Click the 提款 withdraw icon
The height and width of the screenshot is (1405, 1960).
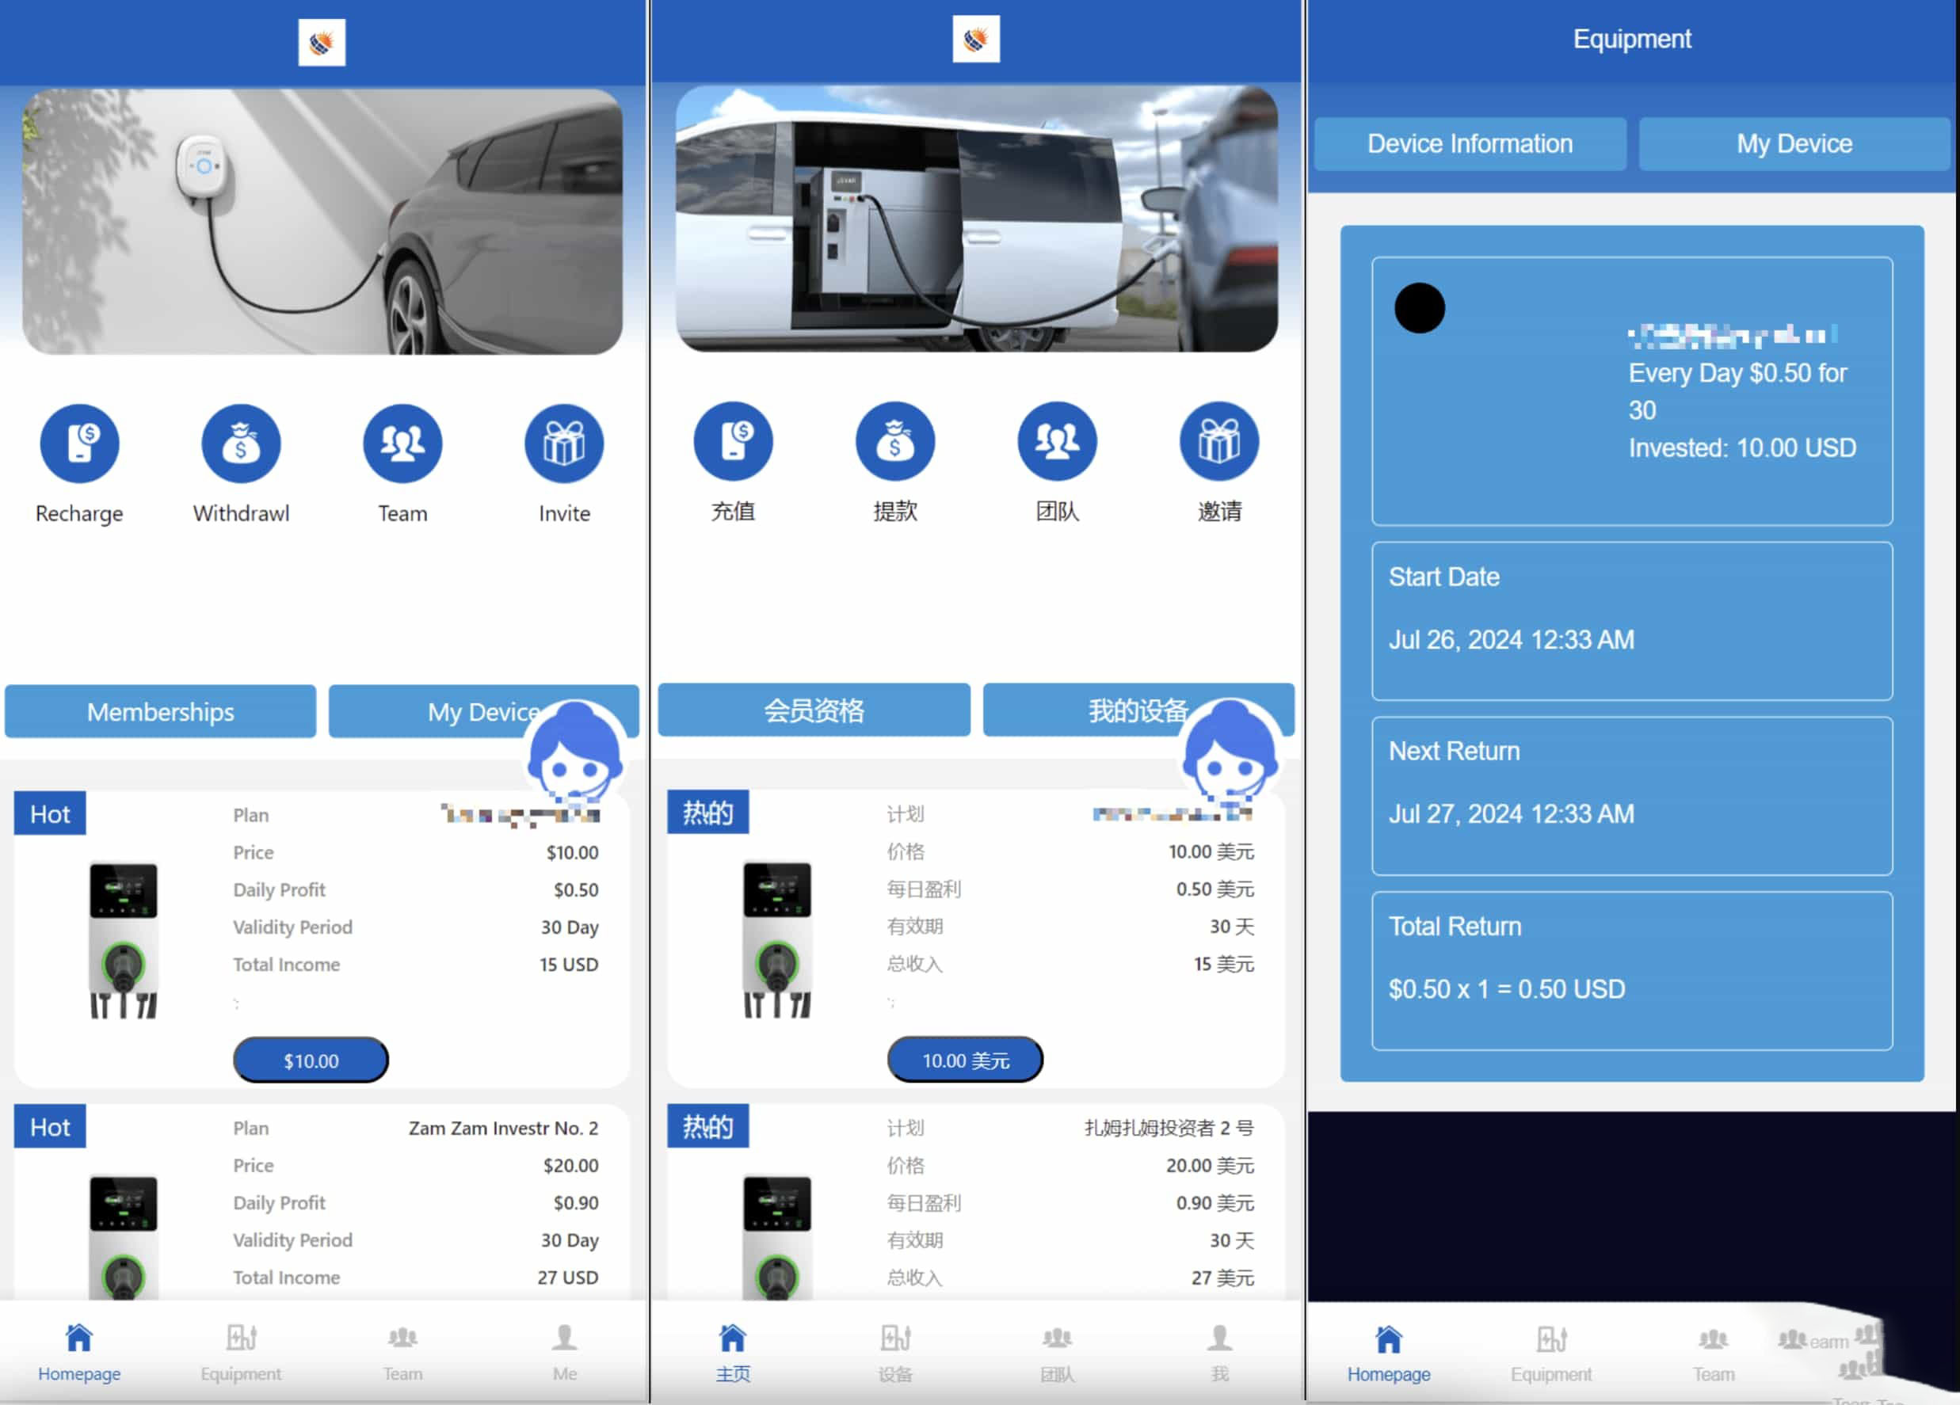tap(895, 442)
